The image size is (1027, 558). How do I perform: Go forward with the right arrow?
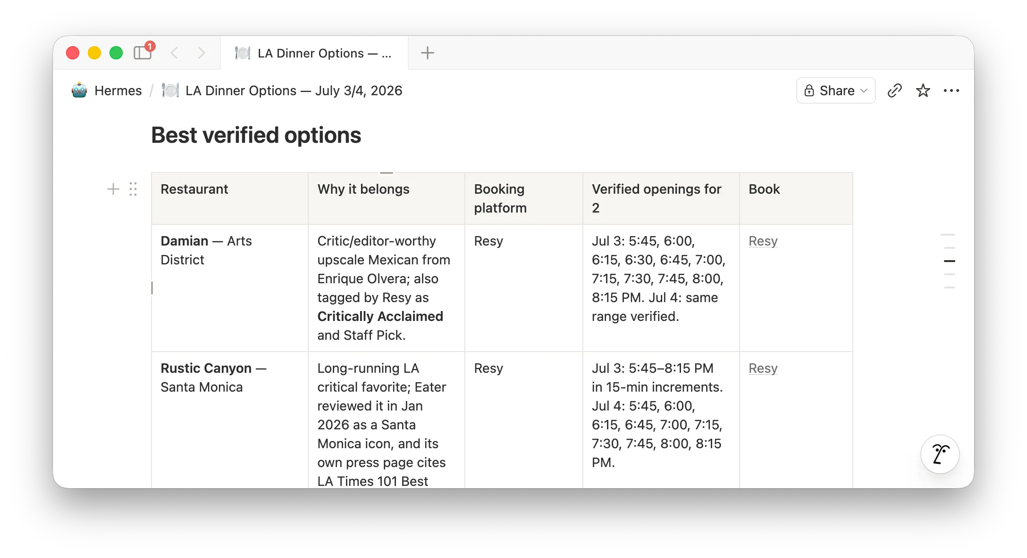pos(202,53)
